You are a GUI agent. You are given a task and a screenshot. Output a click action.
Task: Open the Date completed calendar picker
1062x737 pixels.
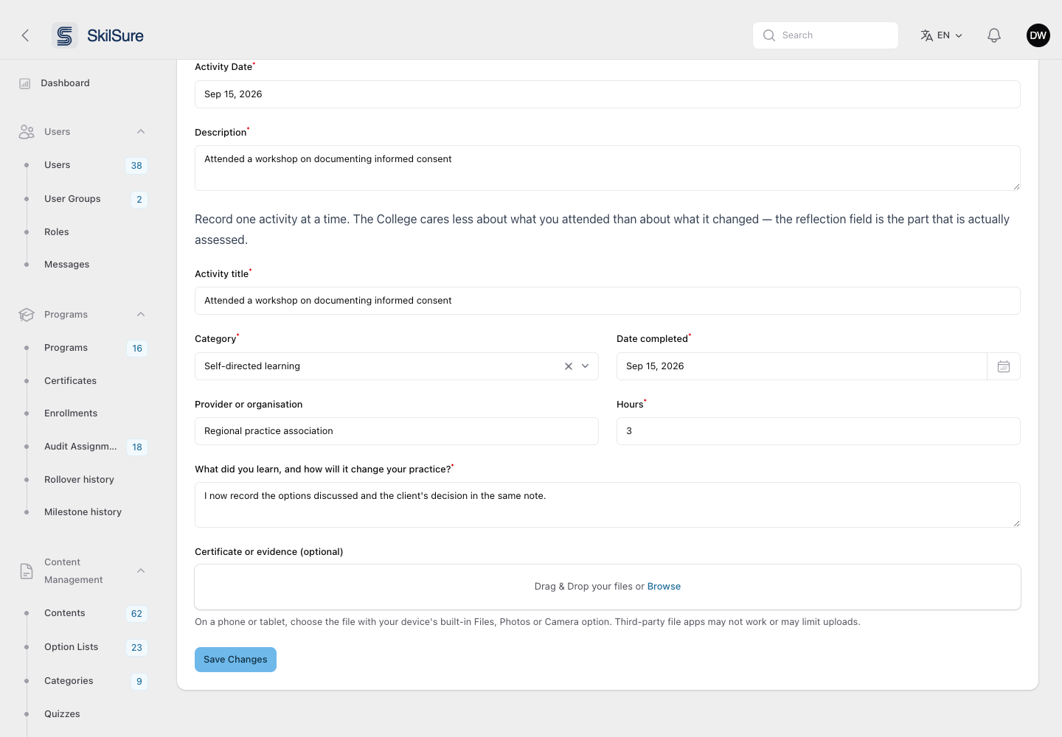(1004, 366)
